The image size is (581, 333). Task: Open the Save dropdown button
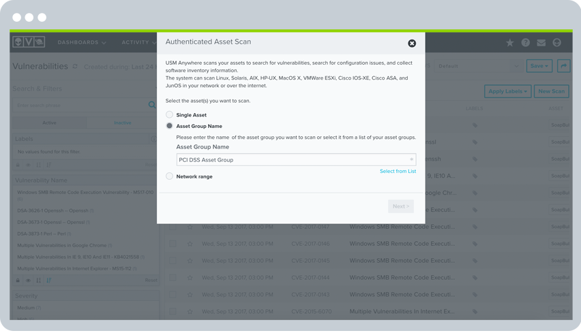coord(539,66)
